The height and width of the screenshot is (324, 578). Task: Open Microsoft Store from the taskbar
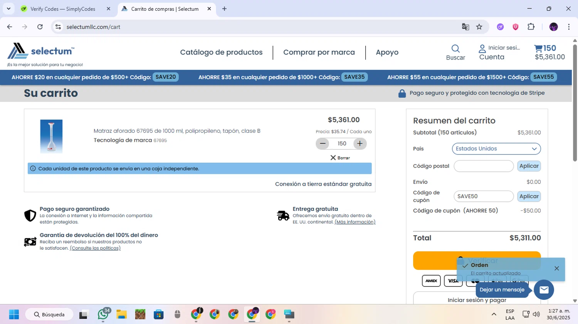click(158, 314)
